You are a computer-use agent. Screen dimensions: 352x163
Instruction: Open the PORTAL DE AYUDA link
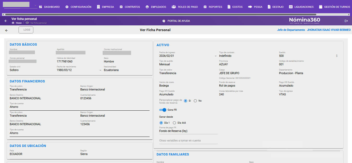[x=178, y=21]
